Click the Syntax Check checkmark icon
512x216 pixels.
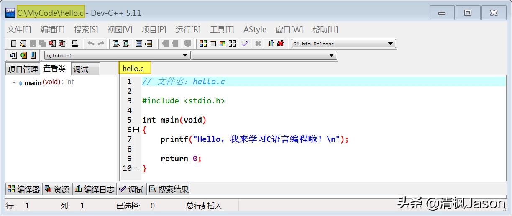245,44
